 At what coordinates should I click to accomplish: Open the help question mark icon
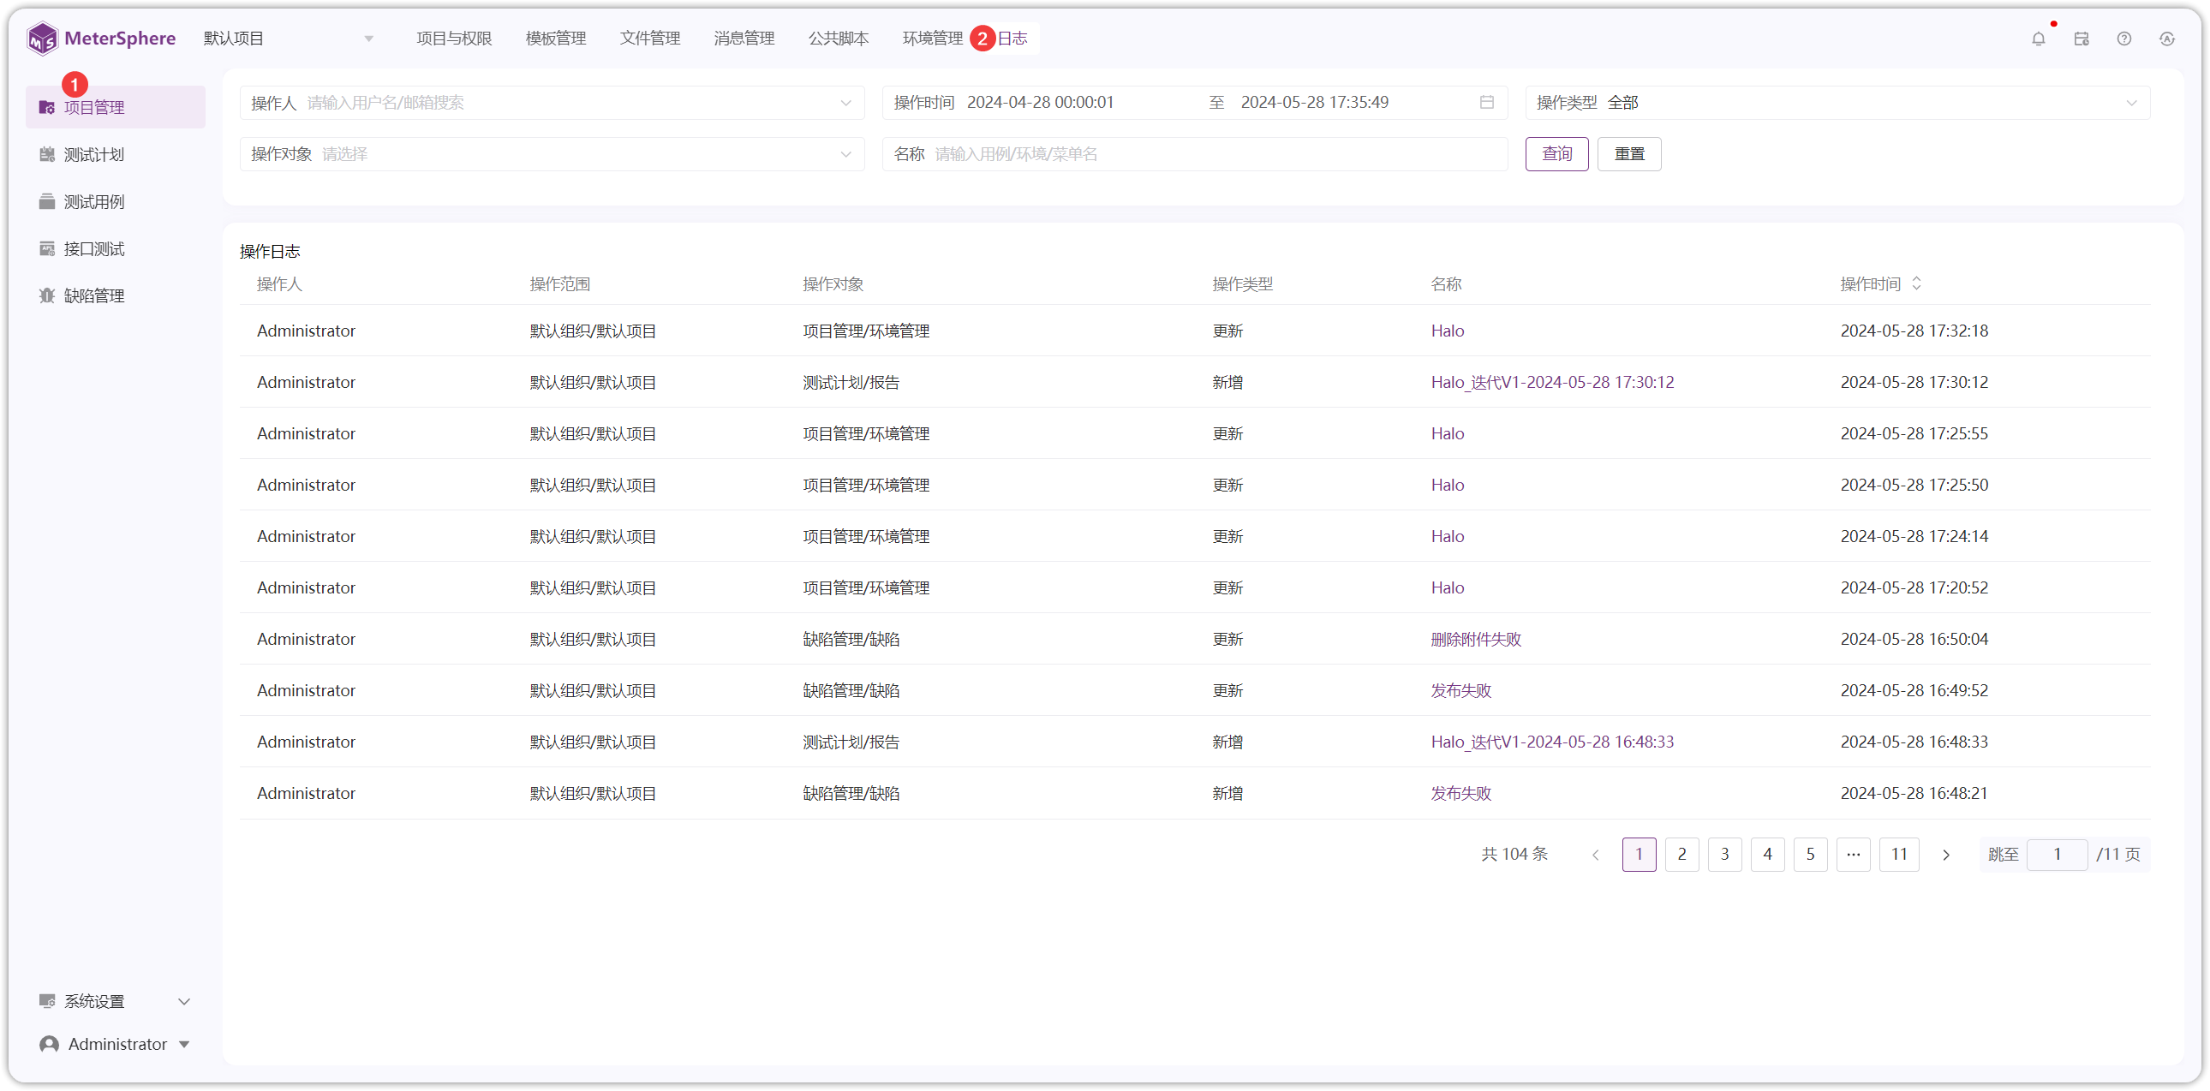coord(2124,39)
